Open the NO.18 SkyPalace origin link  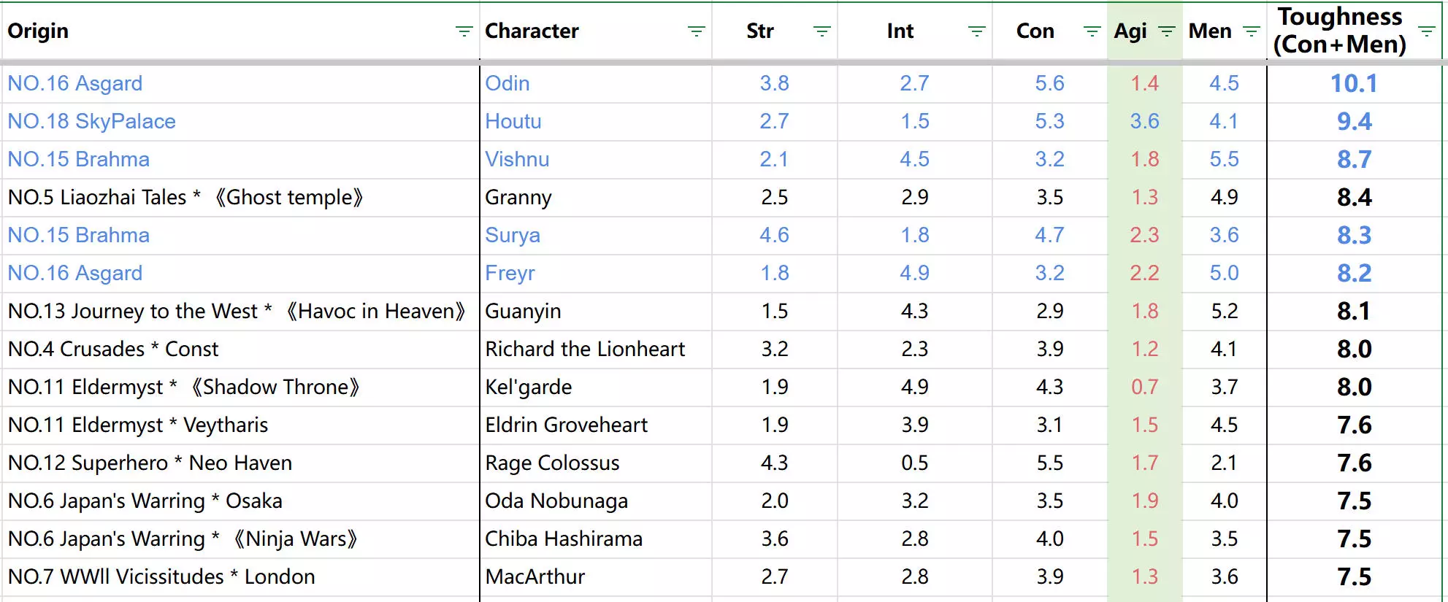tap(91, 122)
